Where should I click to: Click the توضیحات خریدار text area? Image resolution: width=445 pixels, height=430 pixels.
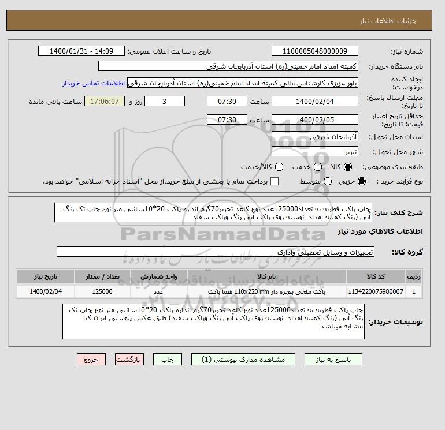click(213, 321)
